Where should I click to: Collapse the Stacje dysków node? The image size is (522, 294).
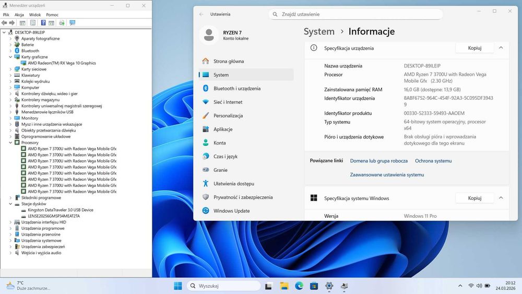10,204
